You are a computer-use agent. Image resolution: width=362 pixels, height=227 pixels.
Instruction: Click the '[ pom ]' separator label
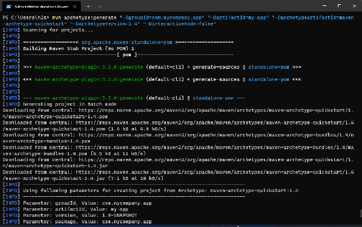[x=127, y=55]
